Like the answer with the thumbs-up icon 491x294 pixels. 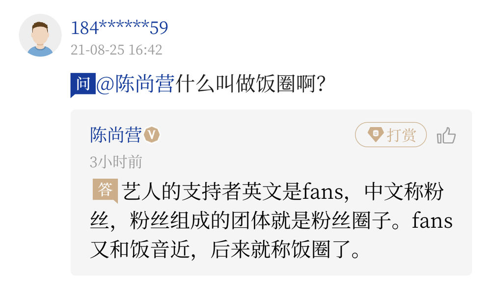click(446, 135)
